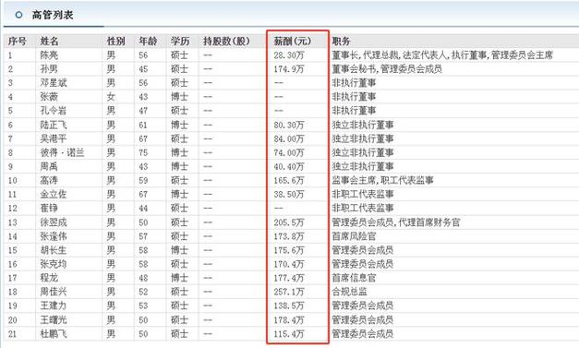Click salary value 257.1万

point(289,292)
